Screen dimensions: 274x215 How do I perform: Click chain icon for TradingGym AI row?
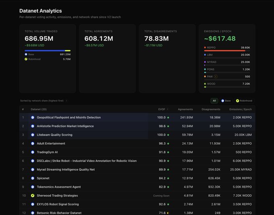point(33,152)
